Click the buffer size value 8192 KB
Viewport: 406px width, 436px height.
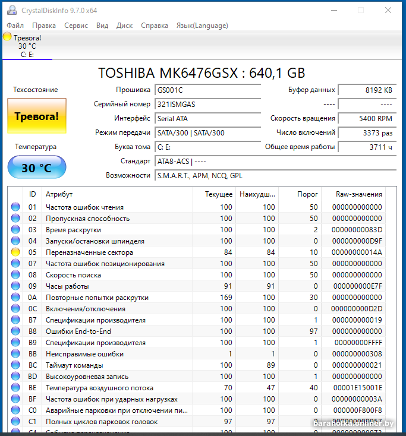pos(367,90)
